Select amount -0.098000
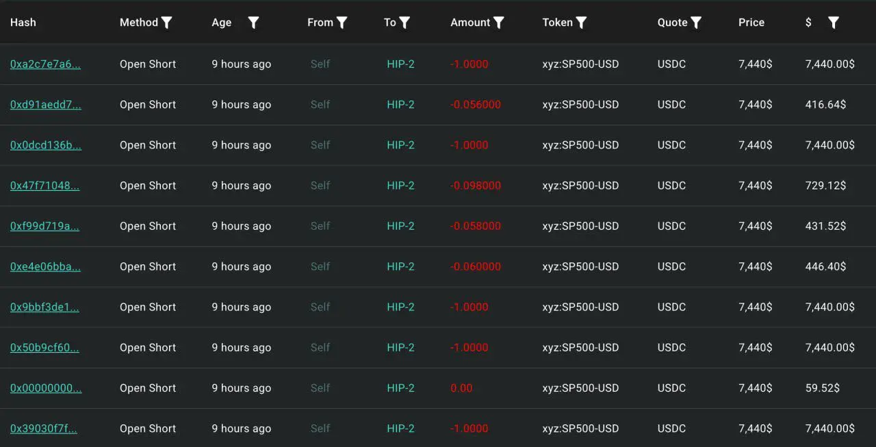Image resolution: width=876 pixels, height=447 pixels. coord(476,185)
